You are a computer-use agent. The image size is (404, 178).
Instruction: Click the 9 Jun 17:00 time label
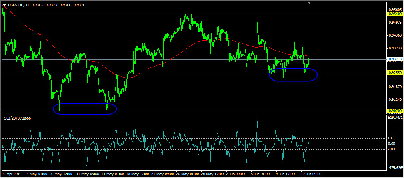(286, 173)
